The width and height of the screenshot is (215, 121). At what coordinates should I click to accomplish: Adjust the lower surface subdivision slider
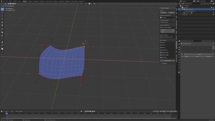(167, 32)
